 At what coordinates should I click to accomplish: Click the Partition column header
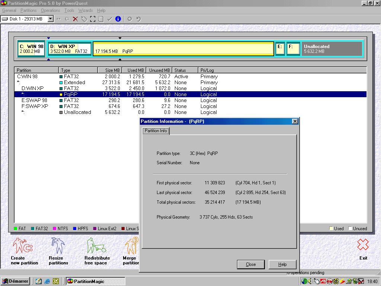36,70
